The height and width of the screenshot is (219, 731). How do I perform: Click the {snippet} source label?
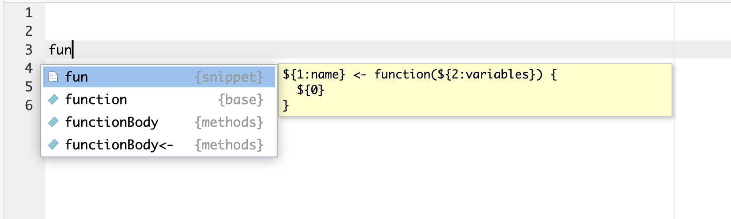click(229, 77)
